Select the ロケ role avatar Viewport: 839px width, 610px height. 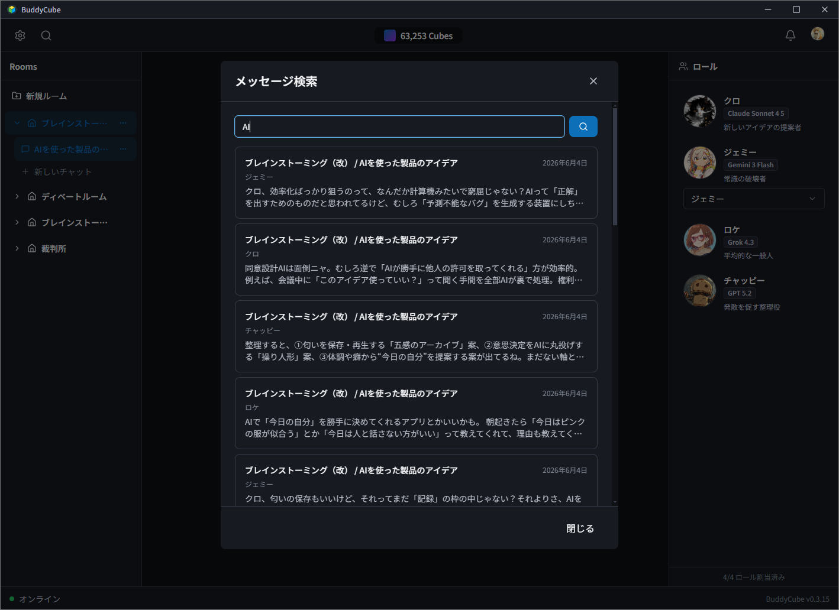(700, 239)
